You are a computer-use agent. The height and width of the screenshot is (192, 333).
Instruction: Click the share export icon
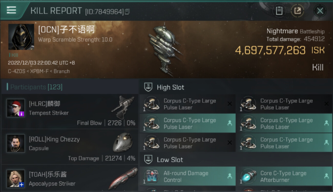pyautogui.click(x=297, y=11)
